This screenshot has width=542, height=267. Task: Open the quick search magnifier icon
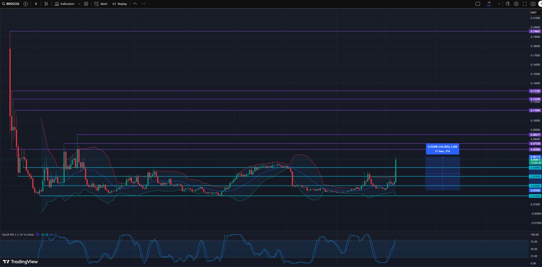[x=508, y=4]
